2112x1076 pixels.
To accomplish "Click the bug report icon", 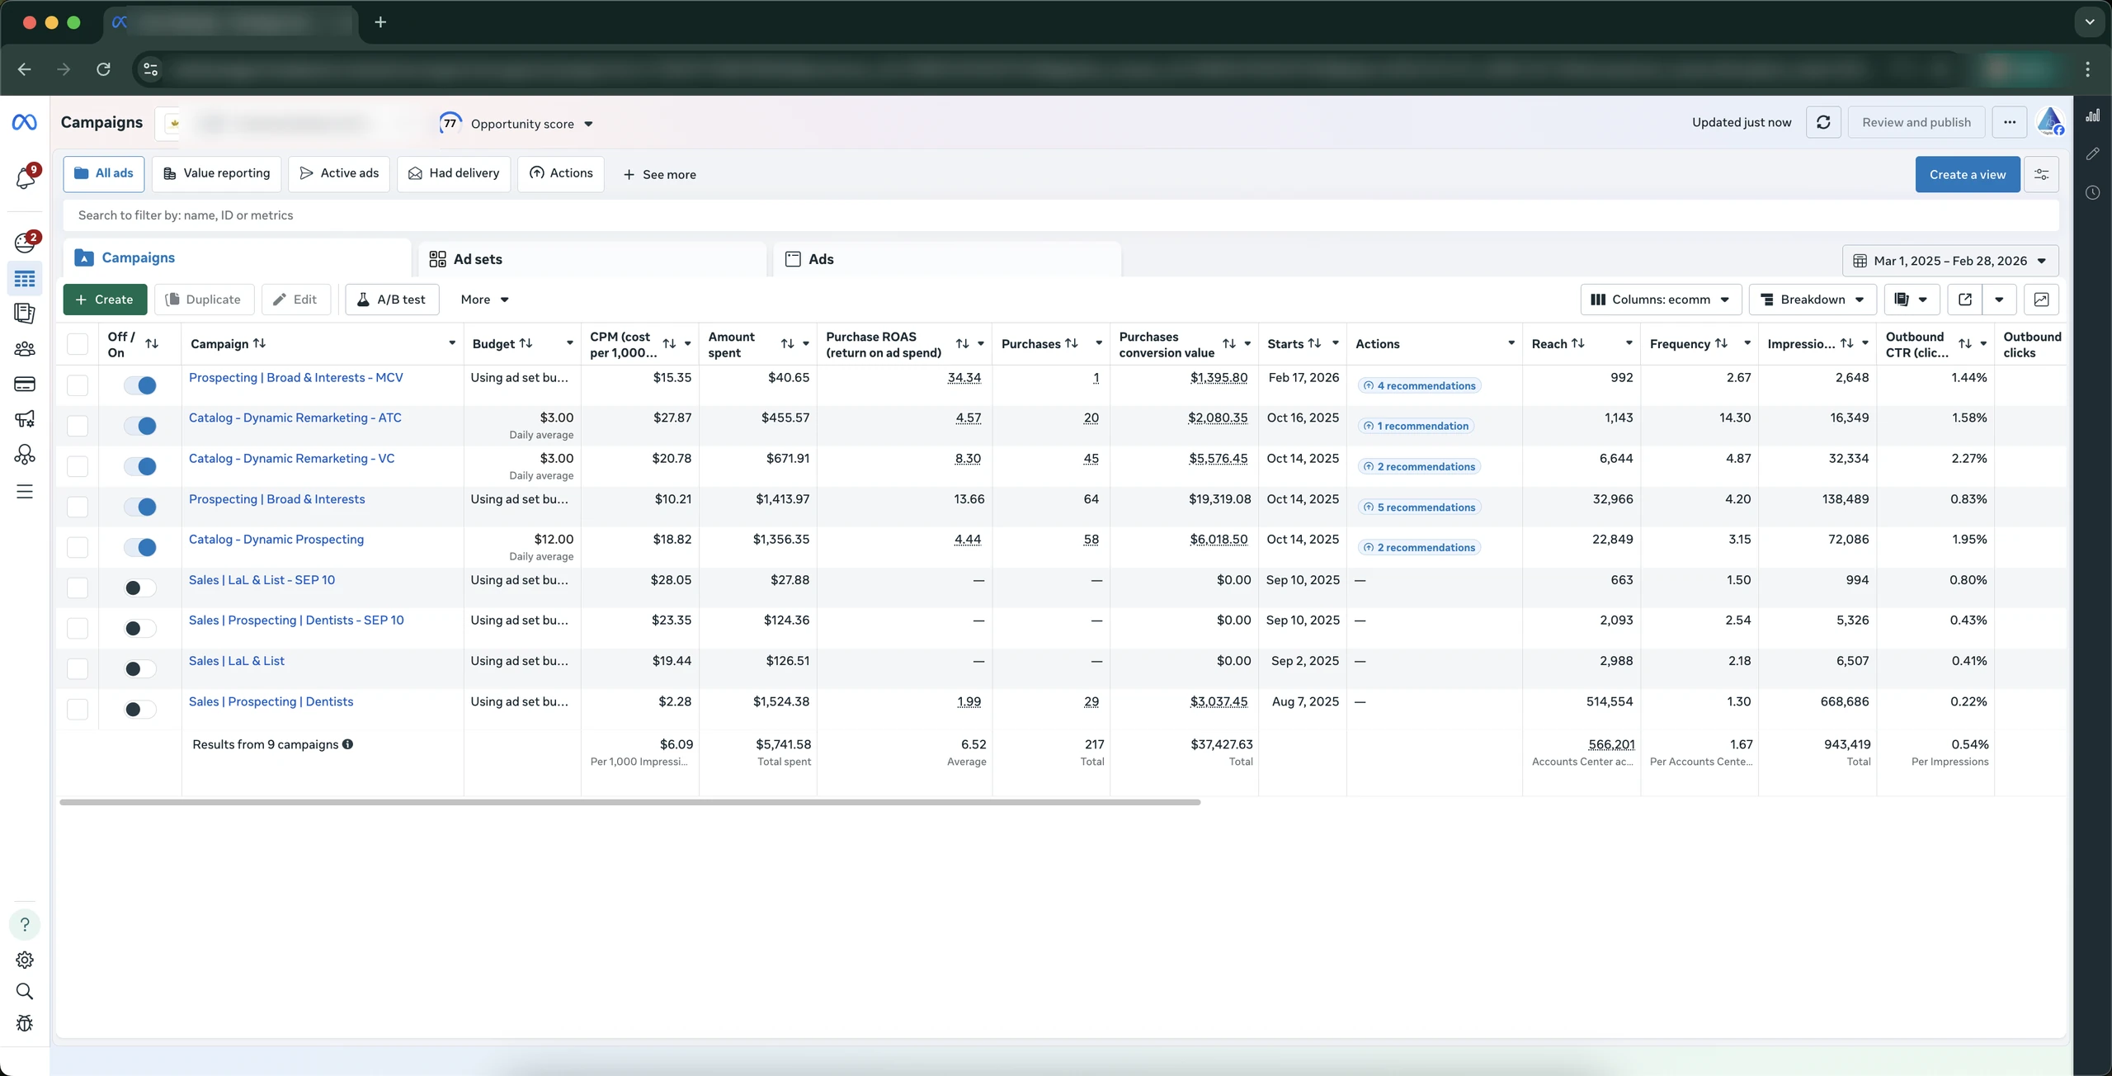I will pos(25,1023).
